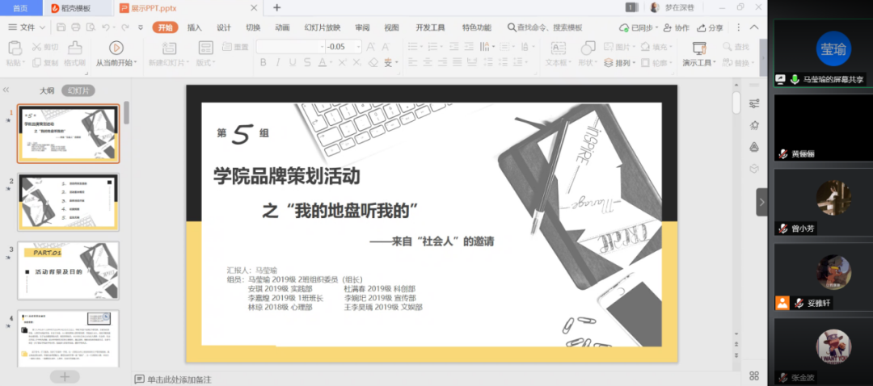Click the font color A button
873x386 pixels.
click(x=321, y=62)
